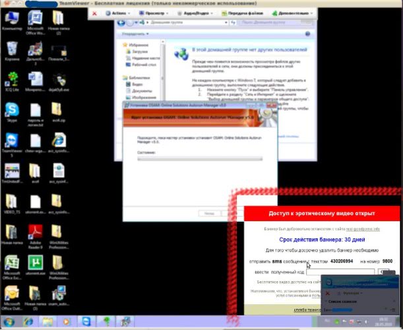The width and height of the screenshot is (403, 330).
Task: Click the green circle tray icon
Action: (x=336, y=321)
